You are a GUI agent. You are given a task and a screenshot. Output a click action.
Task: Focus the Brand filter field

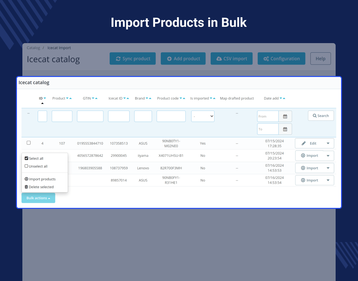click(x=143, y=116)
